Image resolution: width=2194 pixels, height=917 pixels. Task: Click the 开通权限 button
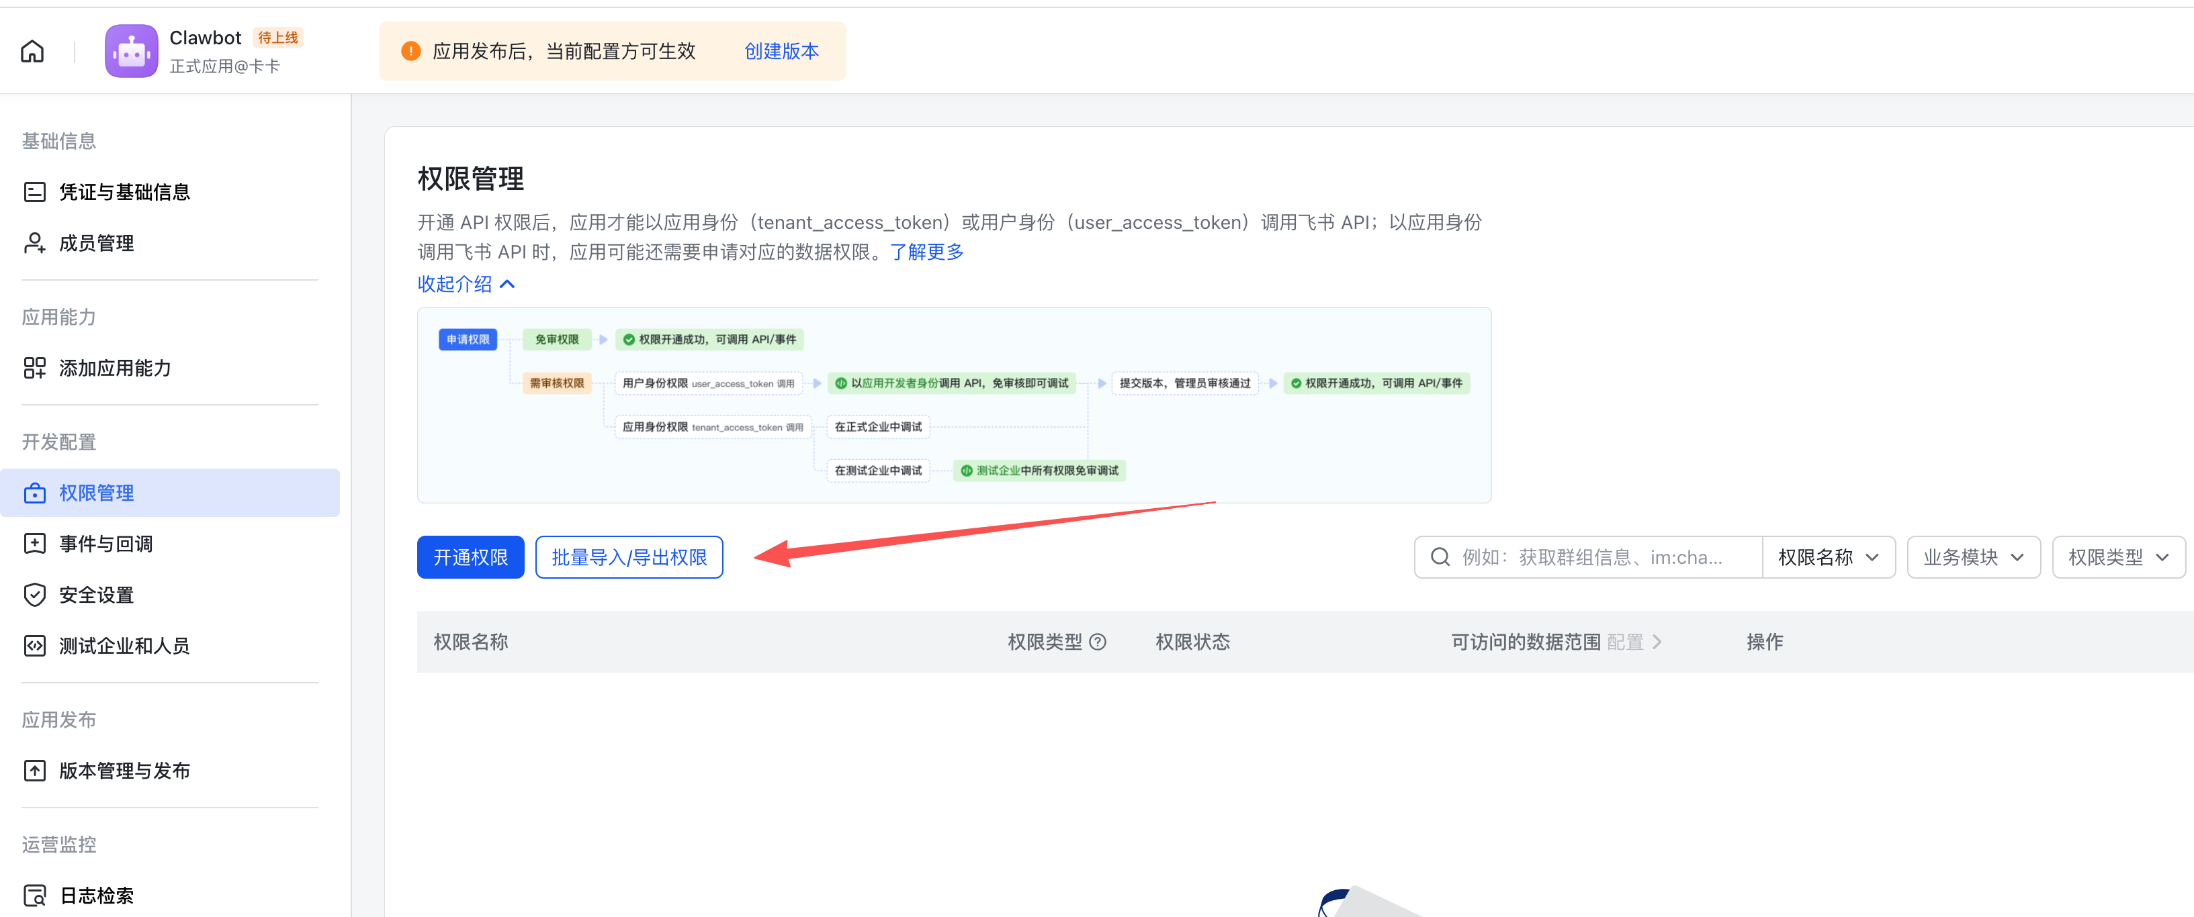(470, 557)
